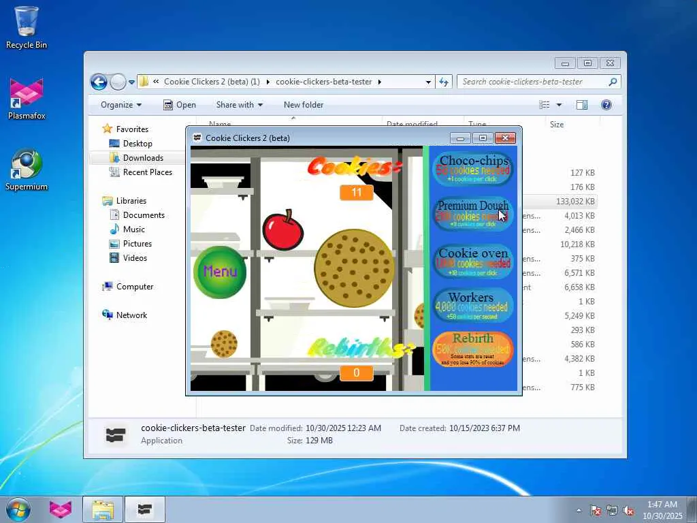Open more view options dropdown arrow
The width and height of the screenshot is (697, 523).
[x=560, y=105]
